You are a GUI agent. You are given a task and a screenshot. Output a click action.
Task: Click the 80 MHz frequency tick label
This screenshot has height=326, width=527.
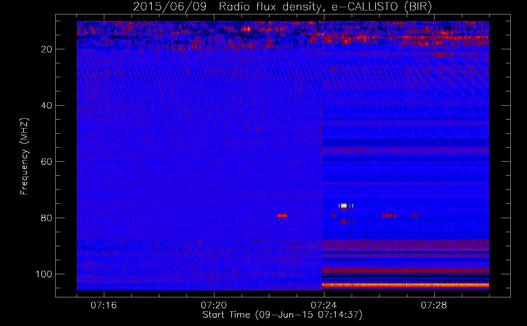pos(47,218)
